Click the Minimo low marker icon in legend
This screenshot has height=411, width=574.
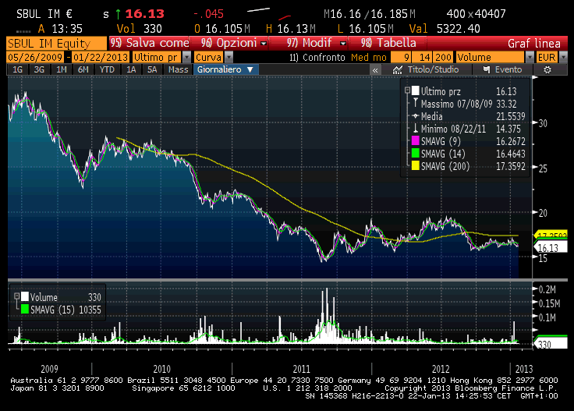pyautogui.click(x=416, y=129)
